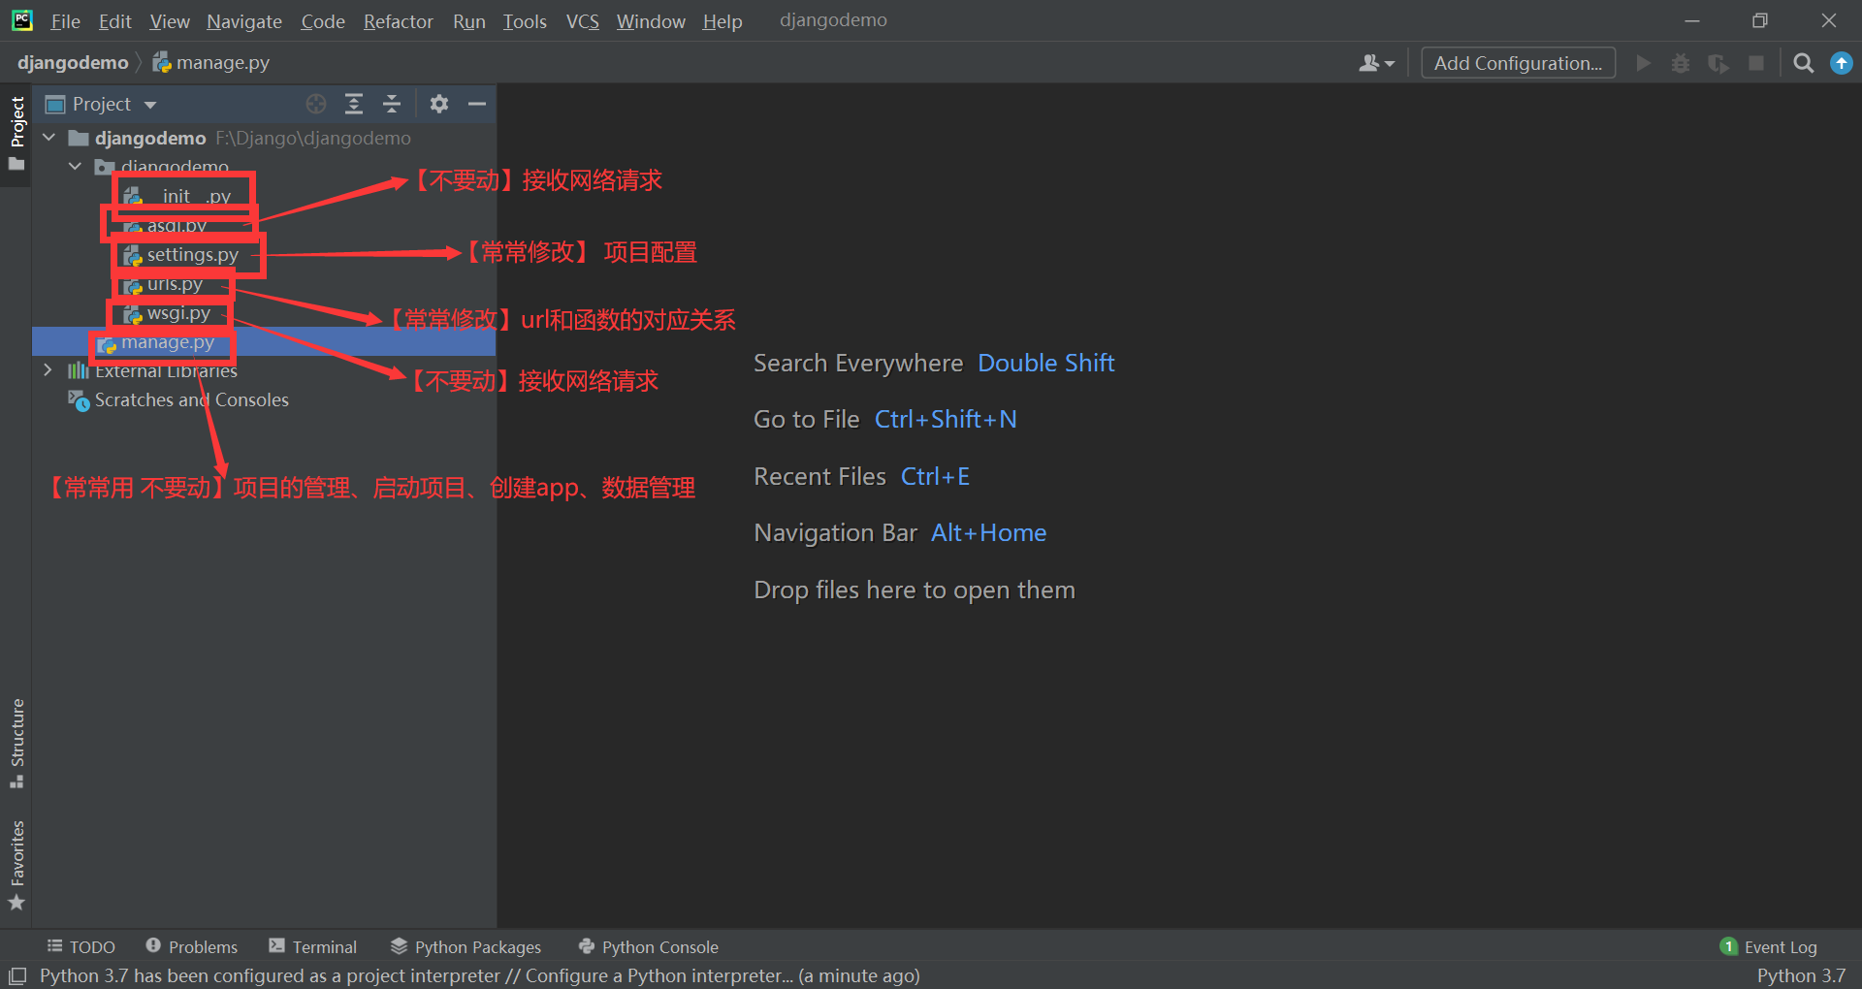The width and height of the screenshot is (1862, 989).
Task: Click the Debug bug icon in toolbar
Action: [1681, 63]
